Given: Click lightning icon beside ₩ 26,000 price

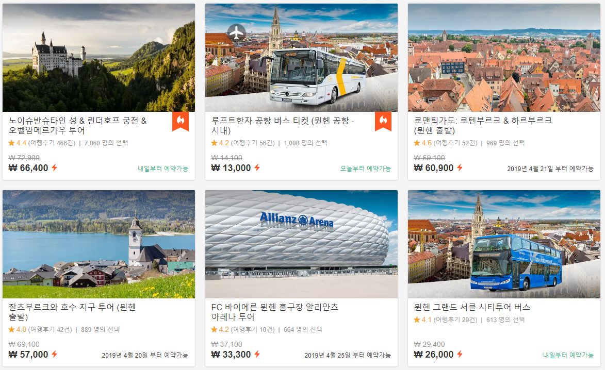Looking at the screenshot, I should (x=460, y=354).
